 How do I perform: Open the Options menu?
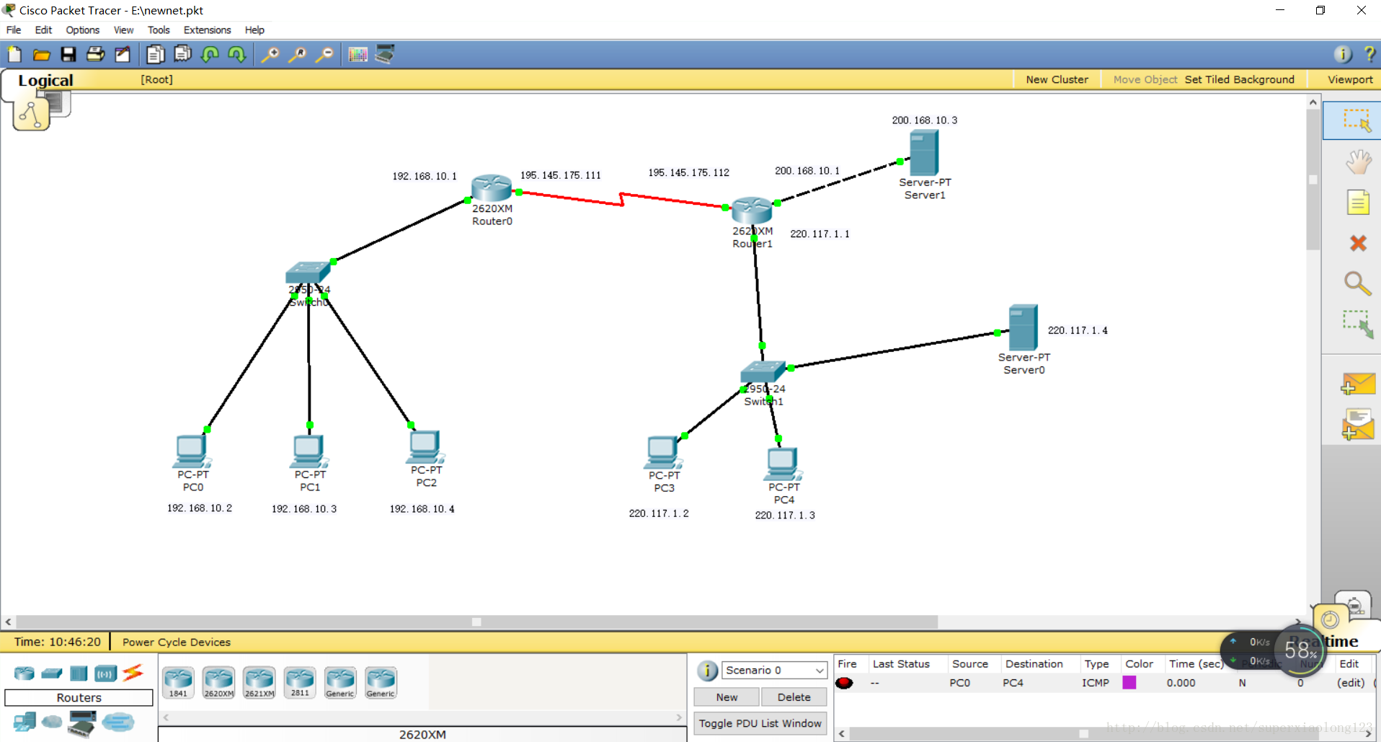(x=83, y=30)
